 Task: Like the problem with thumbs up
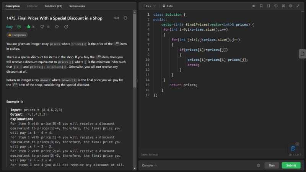pos(28,27)
